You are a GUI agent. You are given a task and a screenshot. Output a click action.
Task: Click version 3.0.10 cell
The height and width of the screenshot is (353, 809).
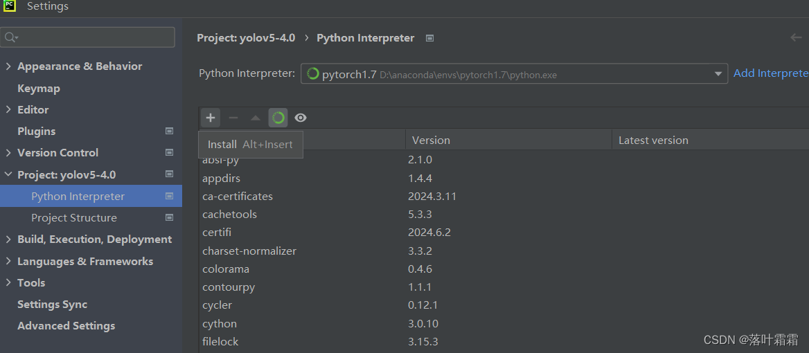(423, 324)
